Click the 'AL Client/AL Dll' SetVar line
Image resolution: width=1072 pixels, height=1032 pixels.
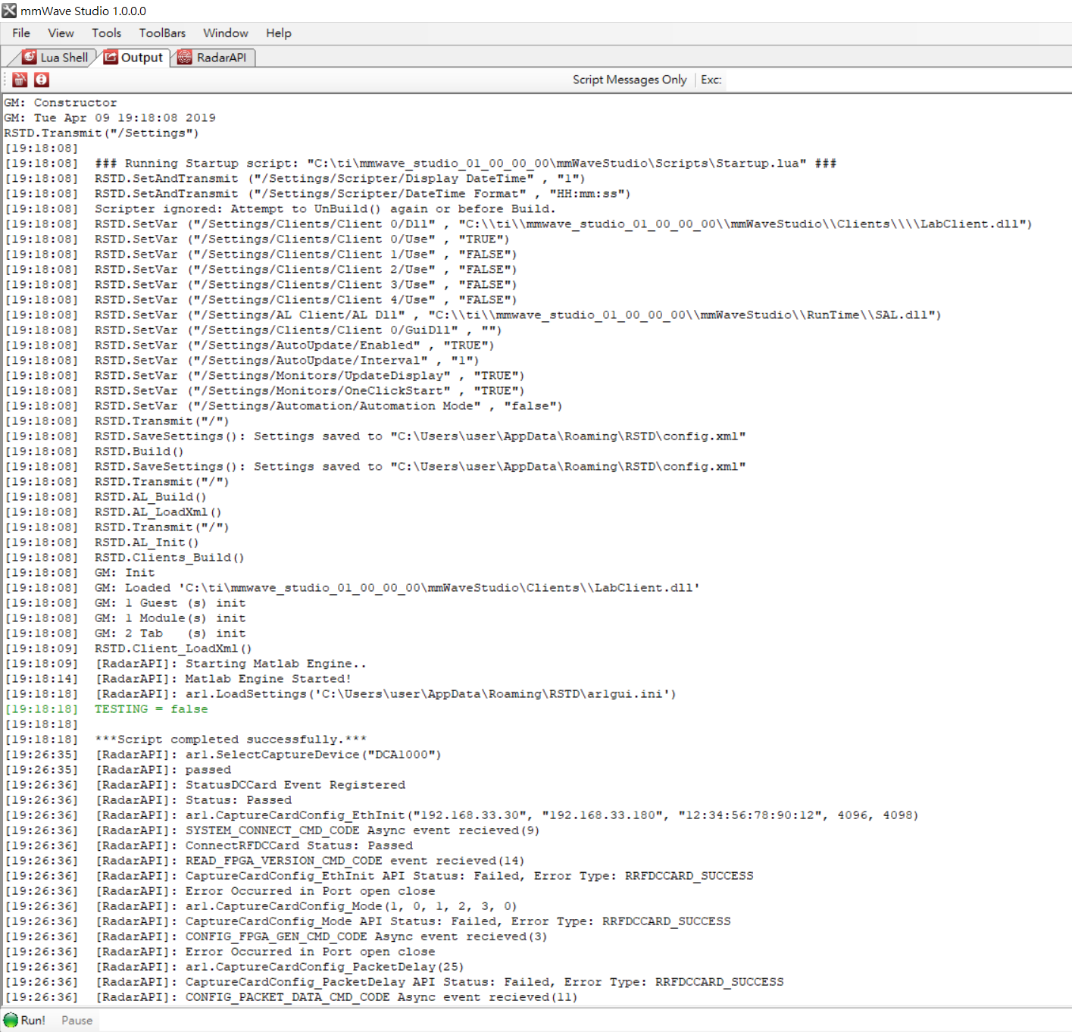click(x=473, y=314)
